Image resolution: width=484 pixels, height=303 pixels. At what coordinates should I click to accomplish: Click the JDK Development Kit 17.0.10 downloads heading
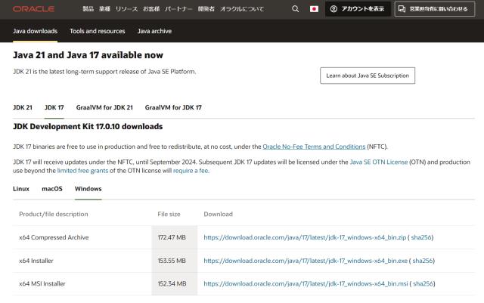[x=88, y=126]
